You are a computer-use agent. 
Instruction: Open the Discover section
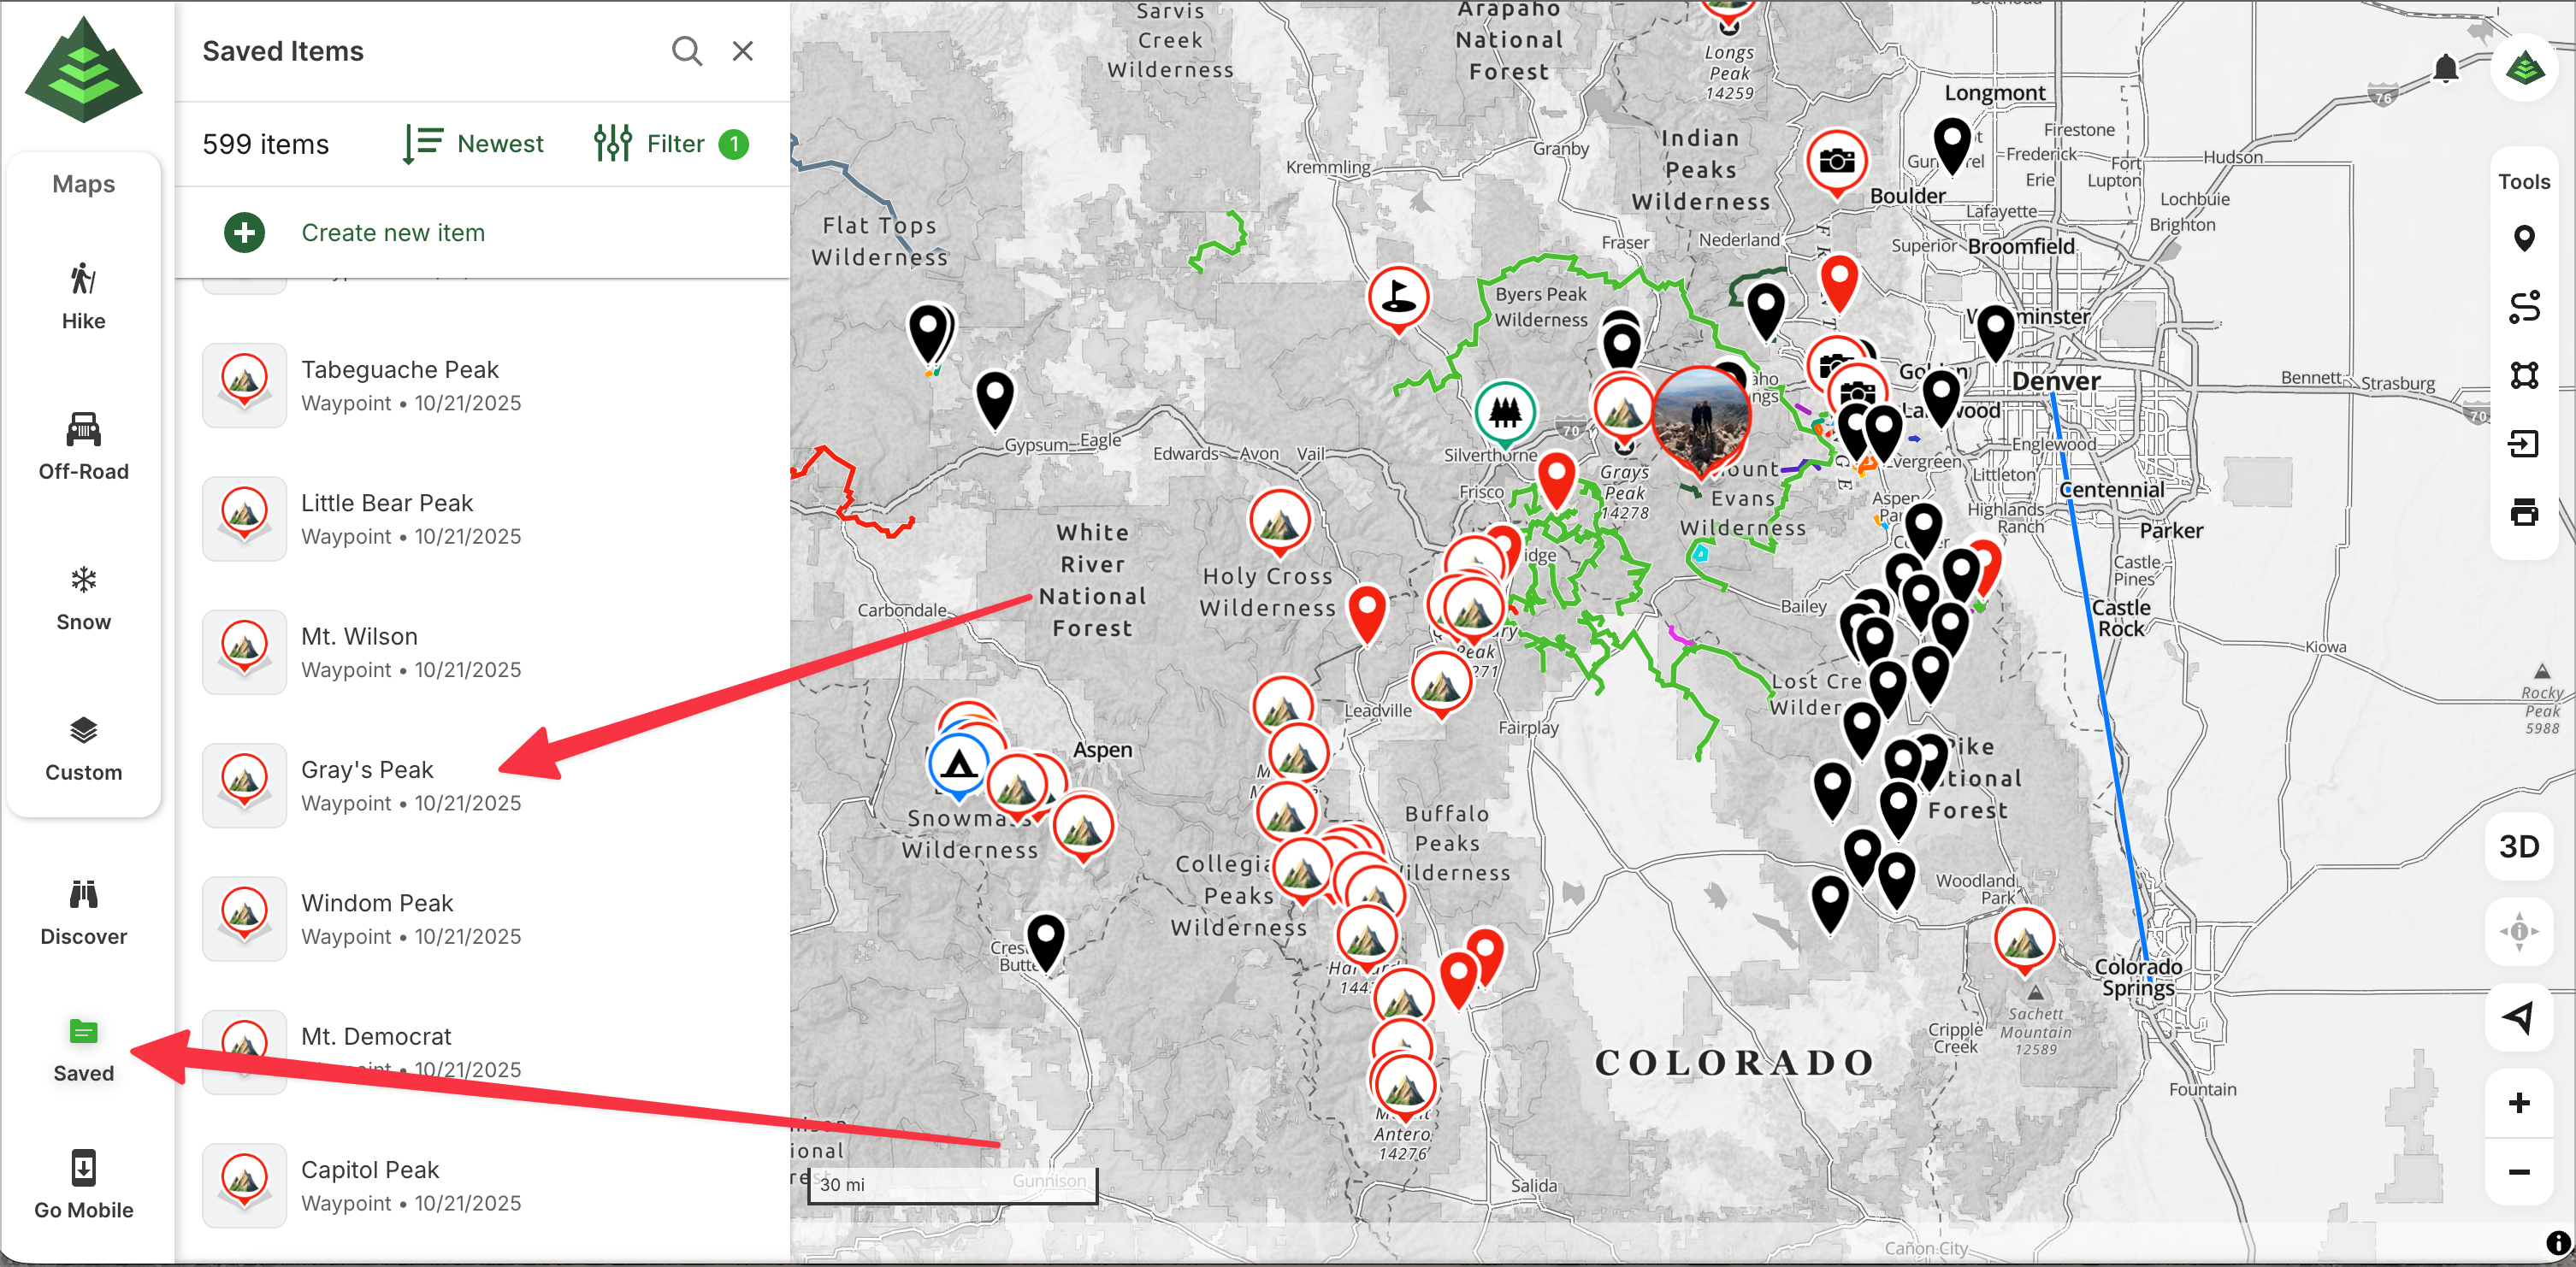[83, 912]
